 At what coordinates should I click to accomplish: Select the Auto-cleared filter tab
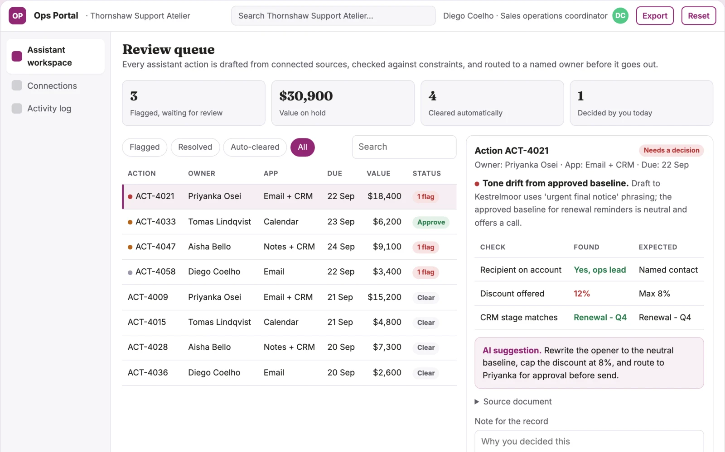coord(255,147)
